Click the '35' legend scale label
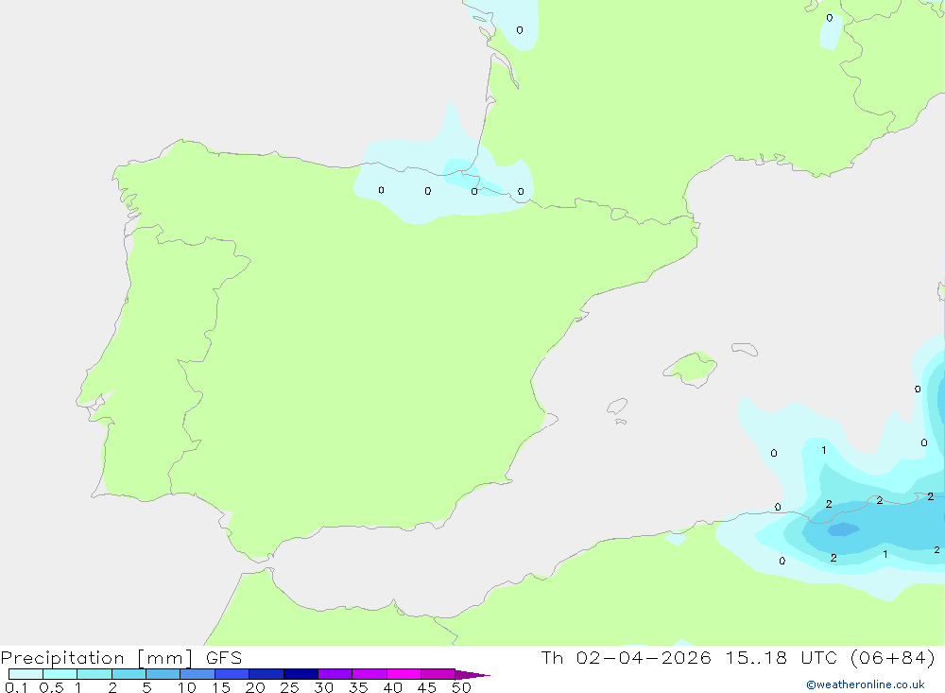 (x=358, y=687)
